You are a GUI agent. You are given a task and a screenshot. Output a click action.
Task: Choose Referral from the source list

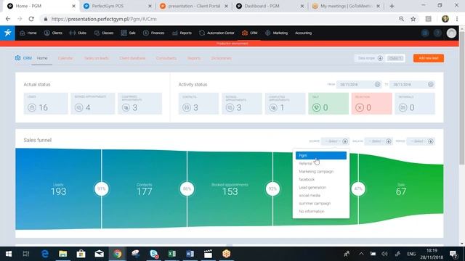pos(321,163)
